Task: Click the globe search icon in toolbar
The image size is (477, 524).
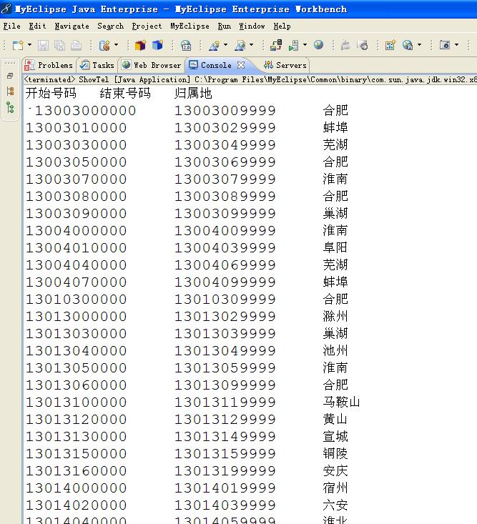Action: (408, 45)
